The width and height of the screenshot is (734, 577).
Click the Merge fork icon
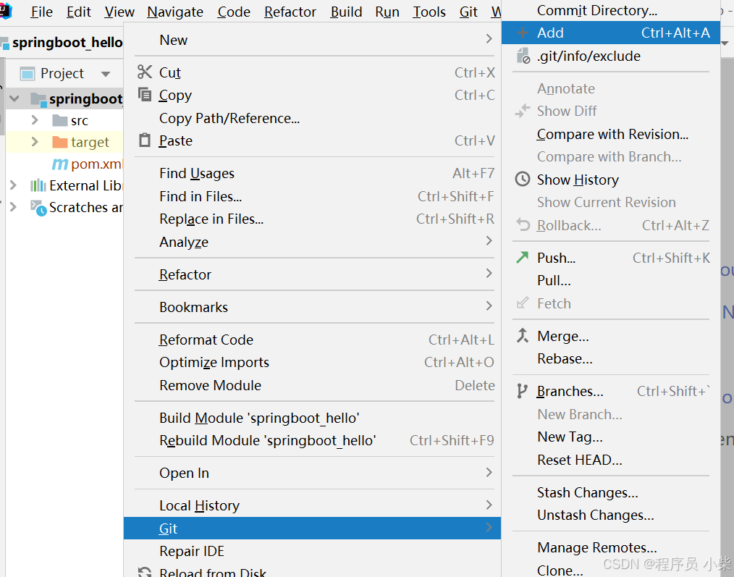(522, 335)
